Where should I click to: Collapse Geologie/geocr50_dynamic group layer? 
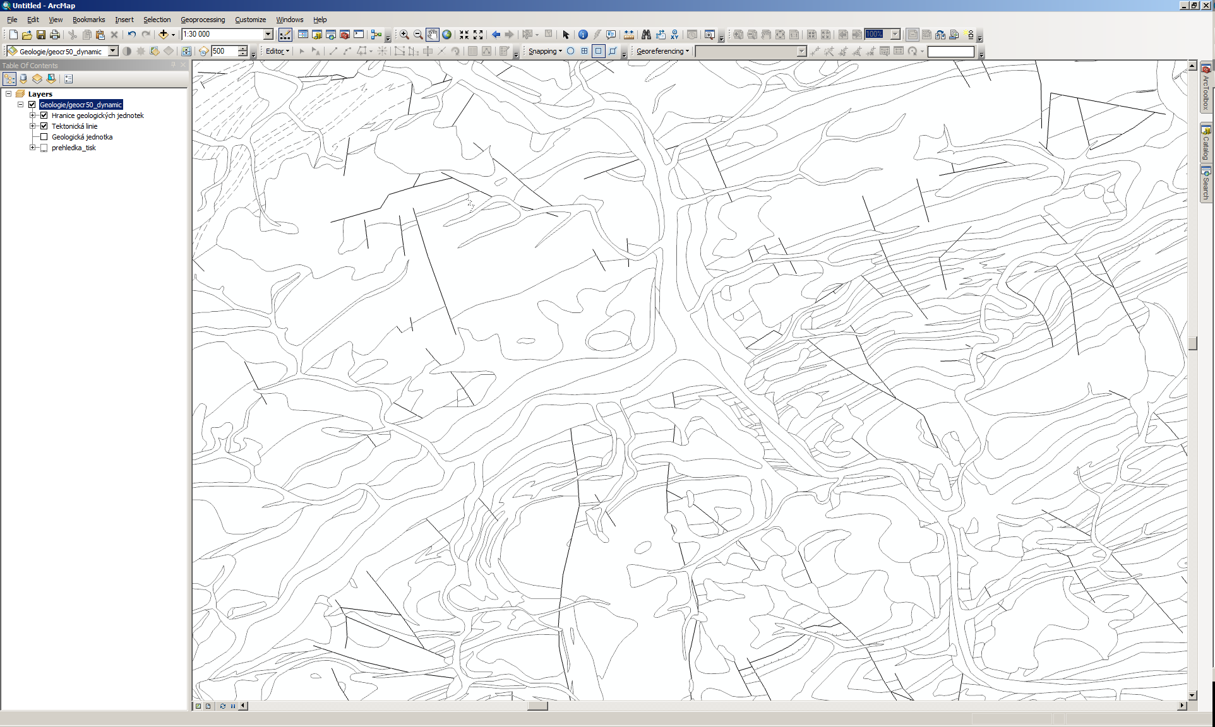(21, 105)
